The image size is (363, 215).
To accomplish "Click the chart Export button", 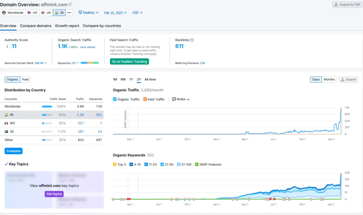I will [x=348, y=80].
